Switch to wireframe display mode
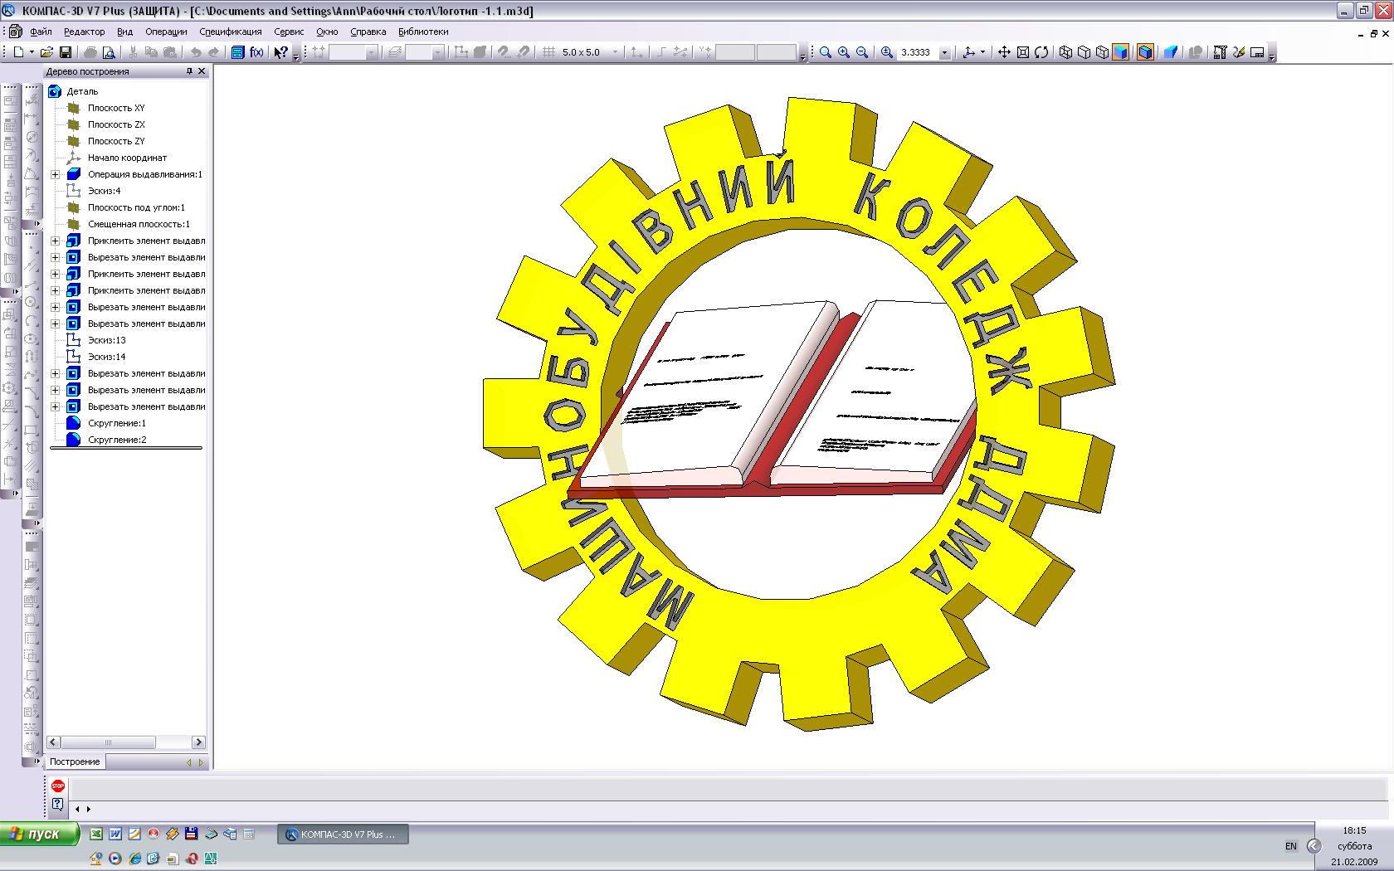This screenshot has width=1394, height=871. click(1066, 52)
